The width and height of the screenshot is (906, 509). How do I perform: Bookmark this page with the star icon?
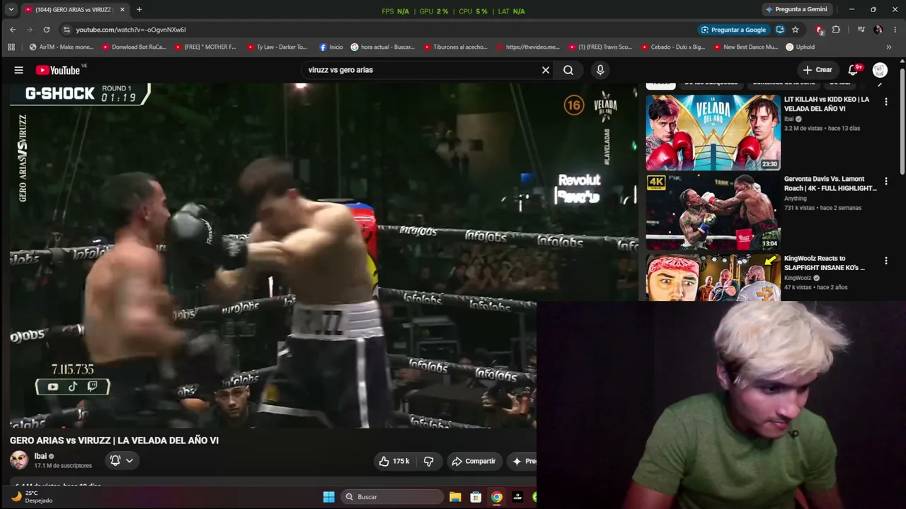796,30
